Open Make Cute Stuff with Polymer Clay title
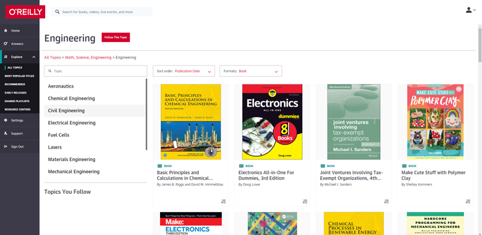The width and height of the screenshot is (482, 235). coord(433,175)
